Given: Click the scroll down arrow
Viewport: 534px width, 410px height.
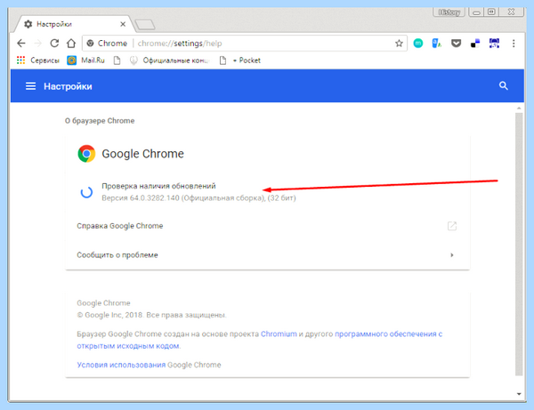Looking at the screenshot, I should [x=519, y=394].
